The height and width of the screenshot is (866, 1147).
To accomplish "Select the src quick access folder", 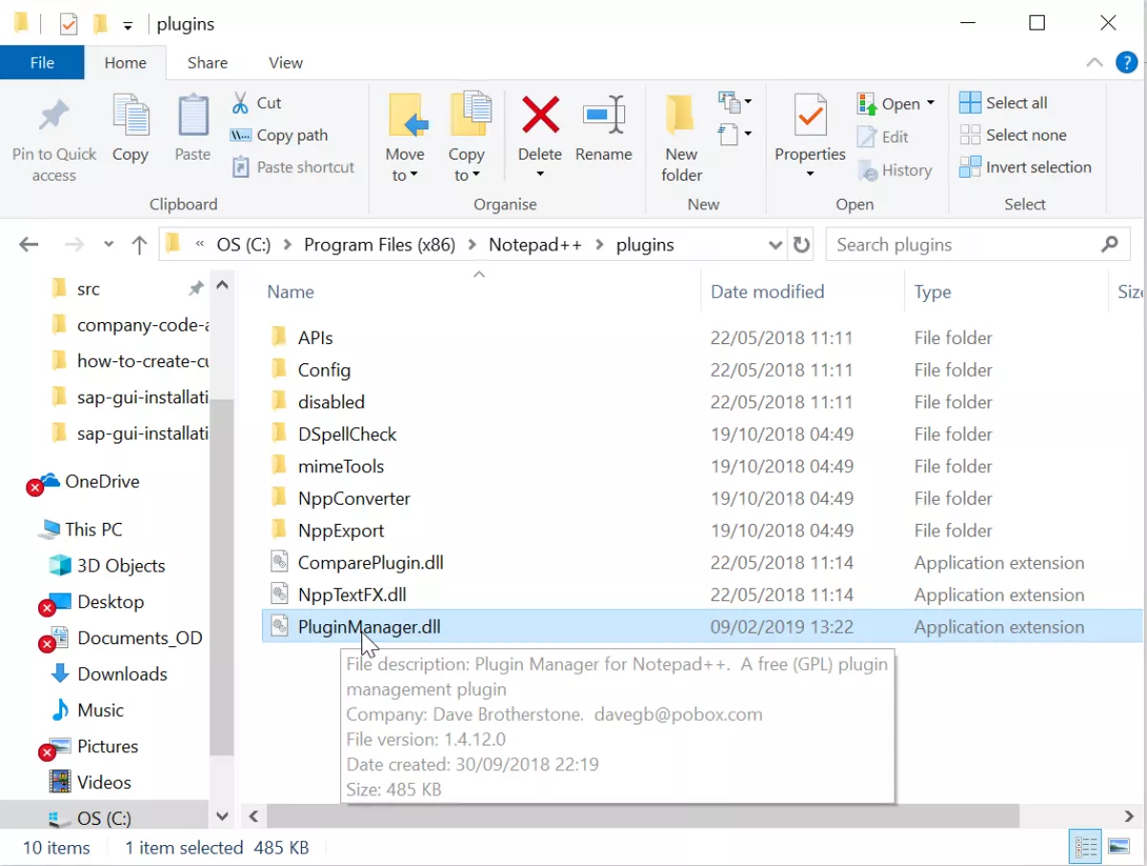I will click(x=88, y=289).
